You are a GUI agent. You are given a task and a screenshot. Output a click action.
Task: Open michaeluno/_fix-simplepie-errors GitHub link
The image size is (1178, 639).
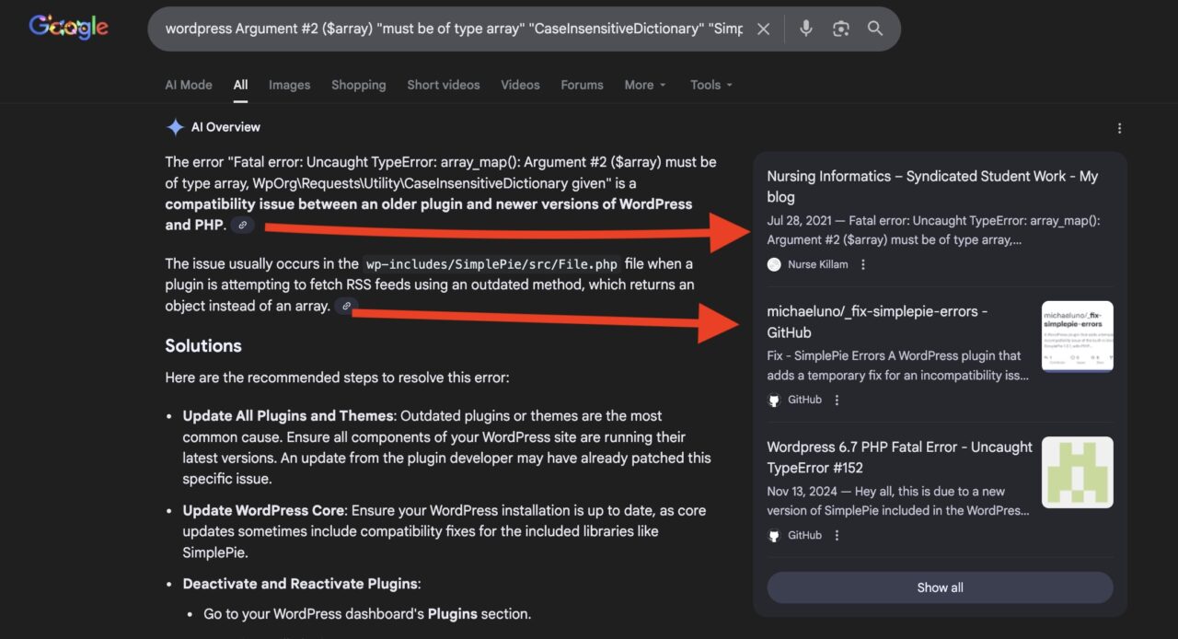coord(876,321)
